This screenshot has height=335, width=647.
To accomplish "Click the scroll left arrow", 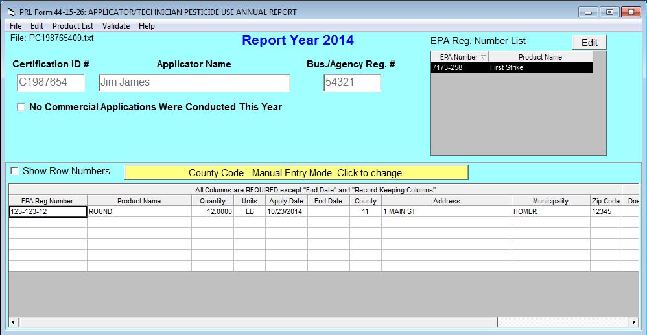I will coord(13,322).
